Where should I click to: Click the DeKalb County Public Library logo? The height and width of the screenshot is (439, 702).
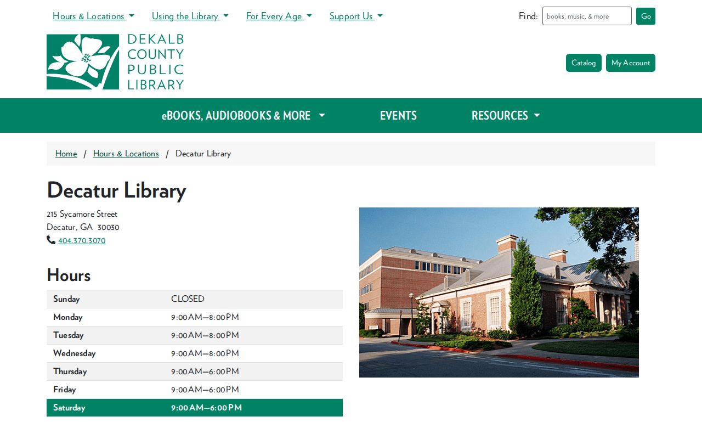tap(115, 62)
